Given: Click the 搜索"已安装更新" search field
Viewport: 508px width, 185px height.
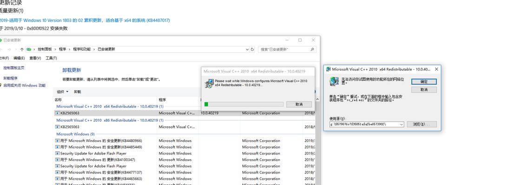Looking at the screenshot, I should coord(284,49).
